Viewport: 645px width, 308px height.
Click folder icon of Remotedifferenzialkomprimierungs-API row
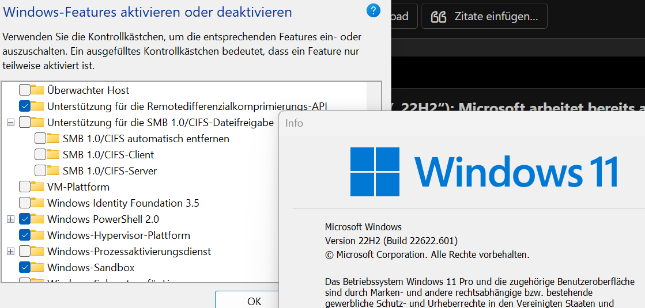[x=37, y=106]
